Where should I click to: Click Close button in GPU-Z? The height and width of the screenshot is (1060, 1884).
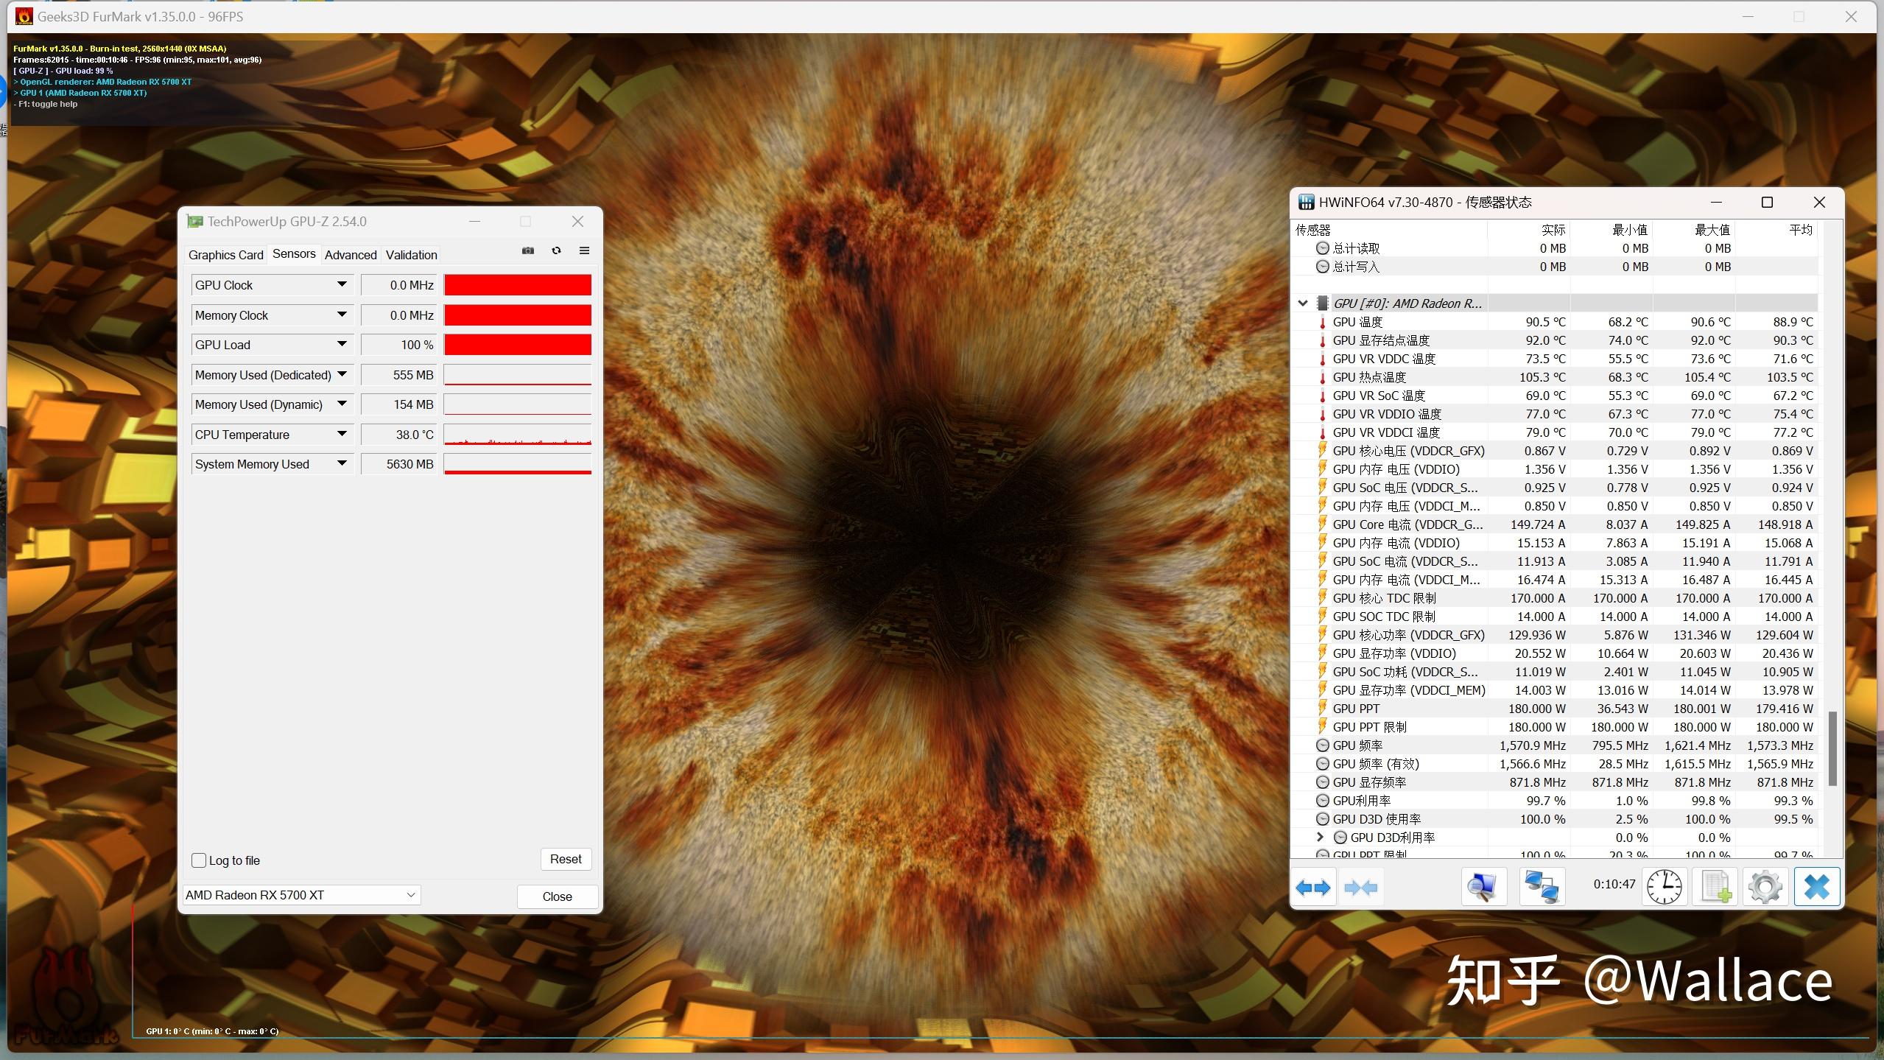click(556, 896)
